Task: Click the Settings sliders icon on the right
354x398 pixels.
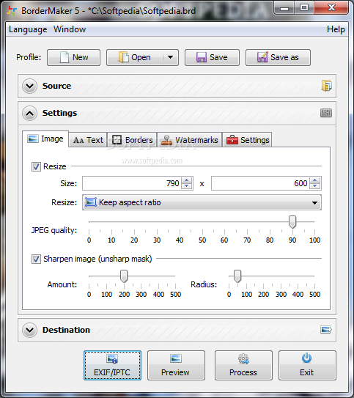Action: click(x=326, y=113)
